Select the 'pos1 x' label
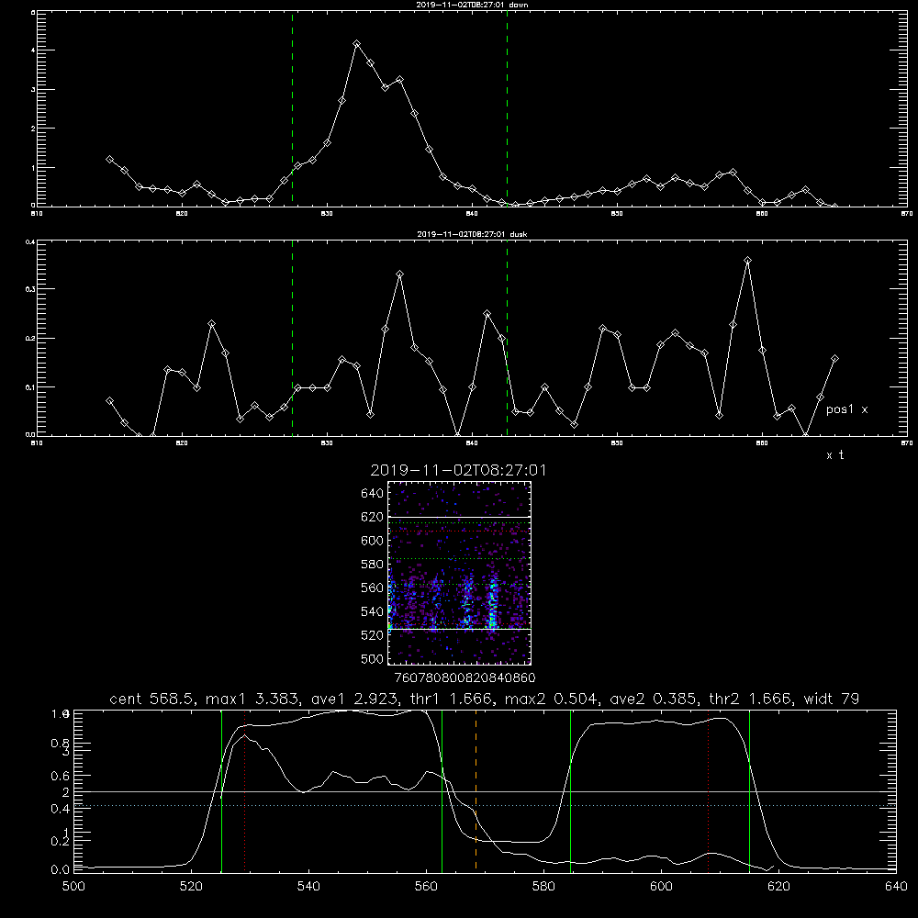 pos(846,409)
